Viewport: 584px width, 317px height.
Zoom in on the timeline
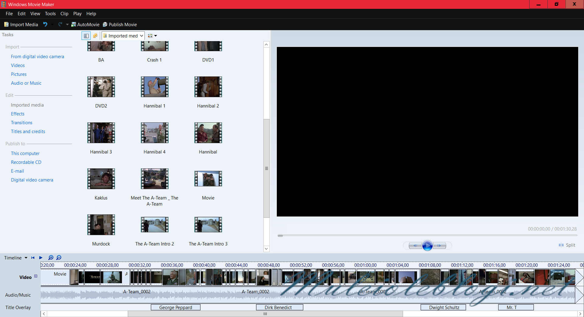51,258
